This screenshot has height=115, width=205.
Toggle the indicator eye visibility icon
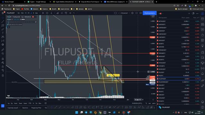pyautogui.click(x=36, y=22)
